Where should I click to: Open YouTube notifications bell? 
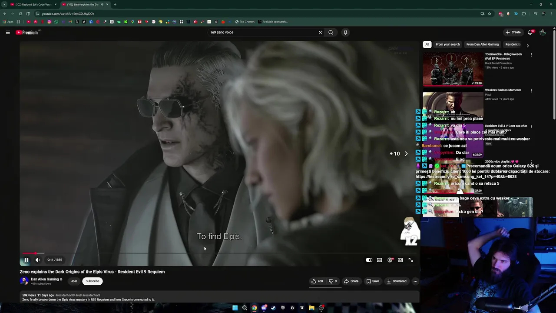click(530, 32)
